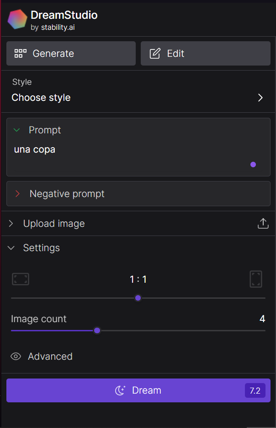Switch to the Generate tab
This screenshot has height=428, width=276.
(x=71, y=54)
